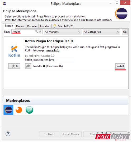Click the Back button

[x=50, y=134]
